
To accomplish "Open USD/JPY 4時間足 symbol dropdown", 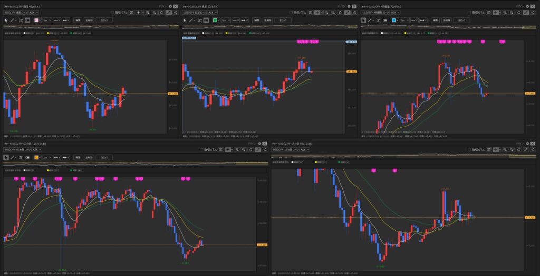I will (x=381, y=13).
